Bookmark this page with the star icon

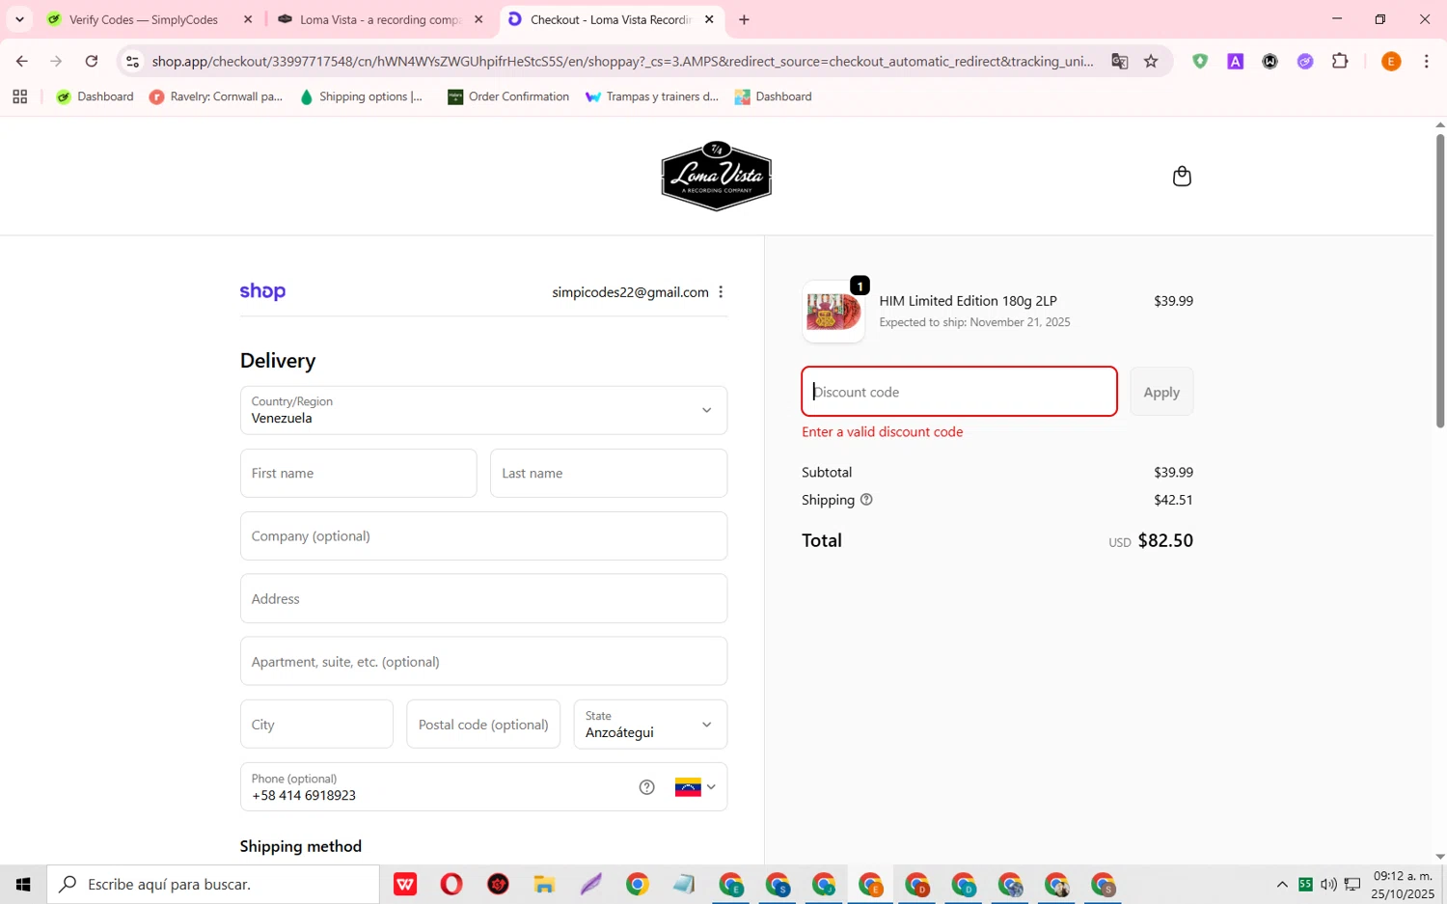point(1151,61)
